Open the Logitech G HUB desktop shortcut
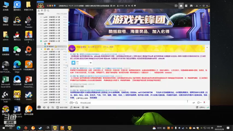 (6, 97)
